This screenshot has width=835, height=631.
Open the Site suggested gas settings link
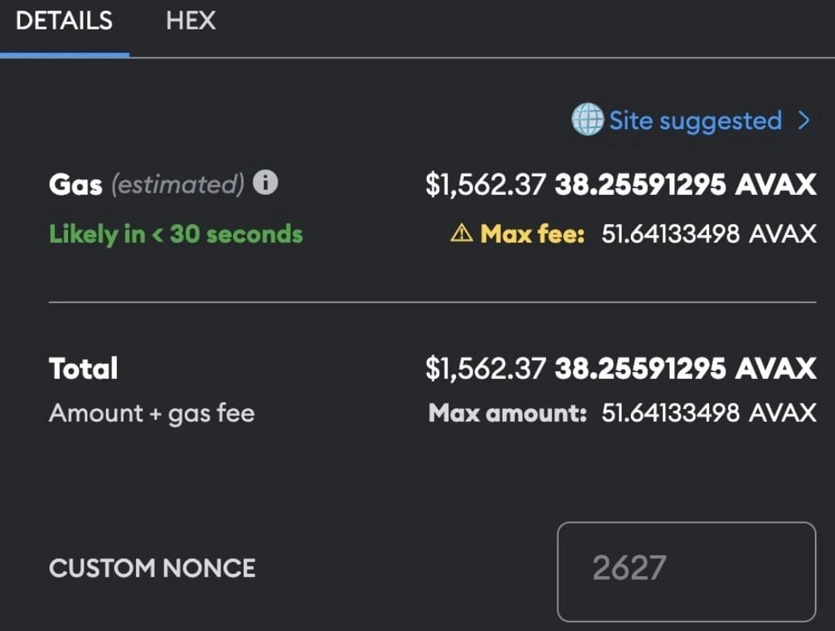(x=695, y=121)
